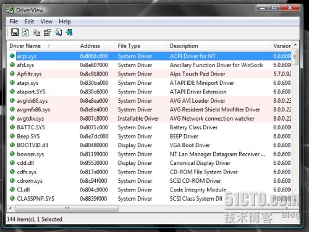Click CD-ROM File System Driver description
Viewport: 309px width, 232px height.
204,172
